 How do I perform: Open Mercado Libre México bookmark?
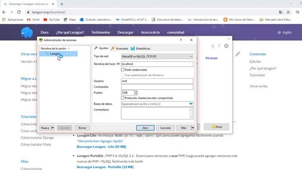276,19
